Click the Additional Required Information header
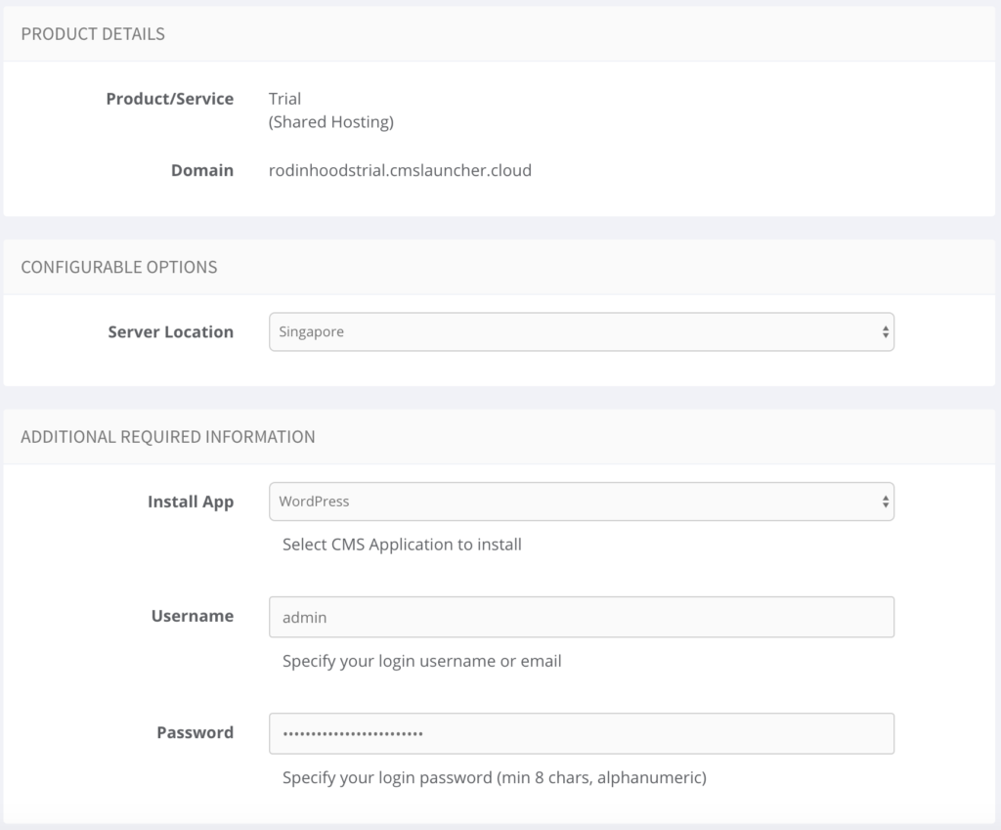This screenshot has height=830, width=1001. (x=168, y=437)
